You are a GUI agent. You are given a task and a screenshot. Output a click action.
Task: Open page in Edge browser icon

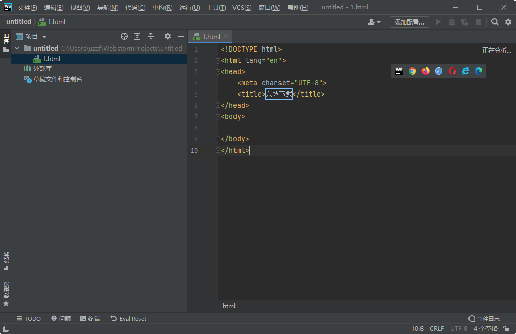(x=479, y=71)
